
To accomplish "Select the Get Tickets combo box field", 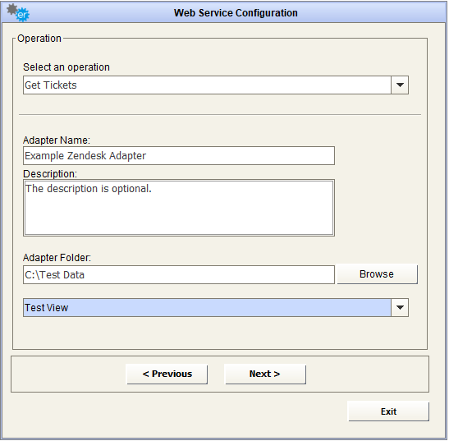I will coord(216,85).
